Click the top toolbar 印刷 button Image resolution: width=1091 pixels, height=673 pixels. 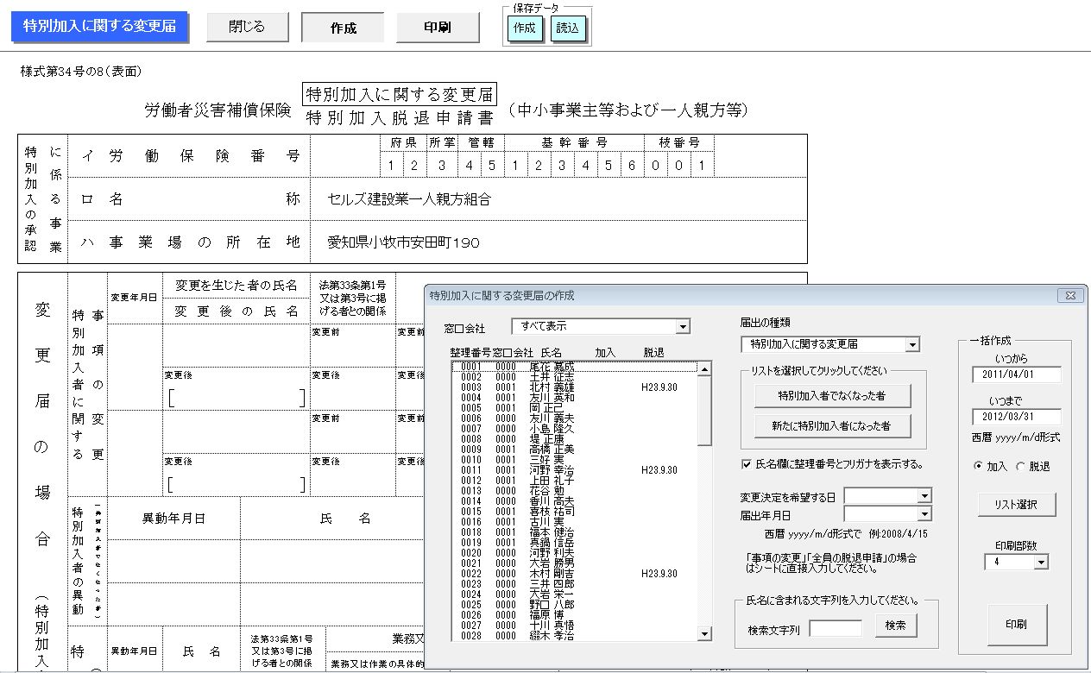[438, 28]
